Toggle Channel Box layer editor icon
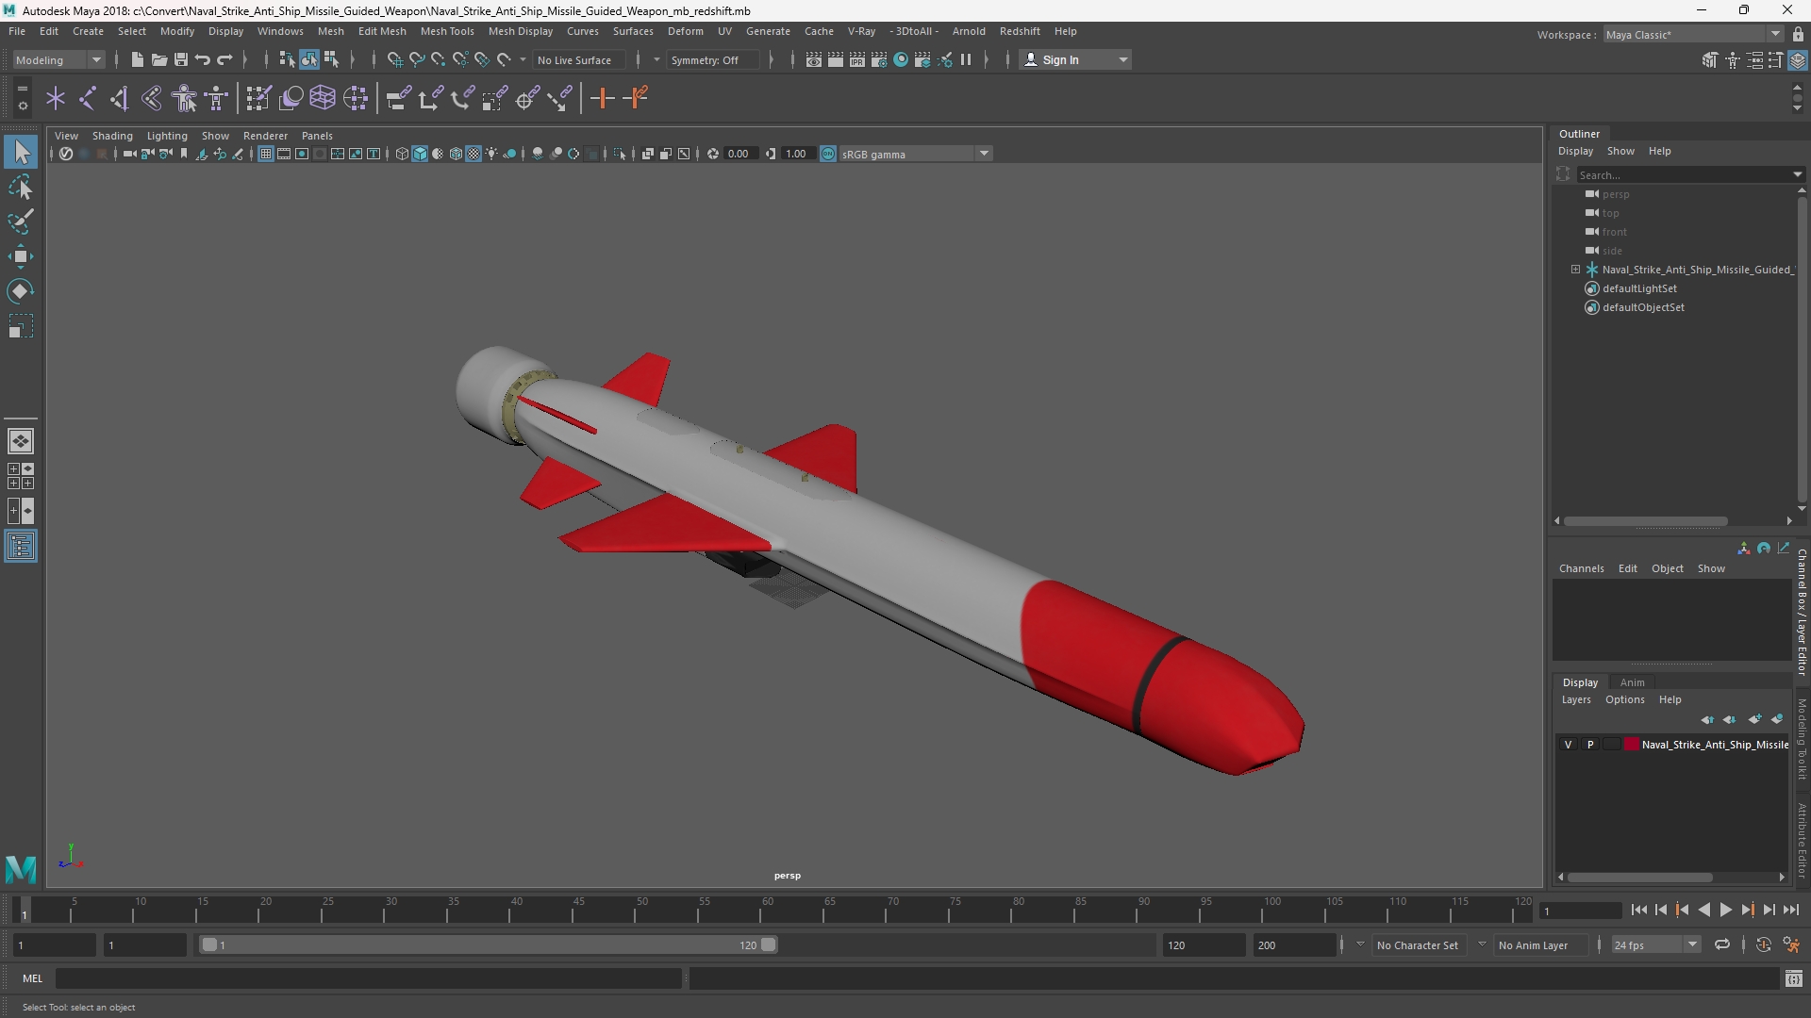 pos(1798,59)
